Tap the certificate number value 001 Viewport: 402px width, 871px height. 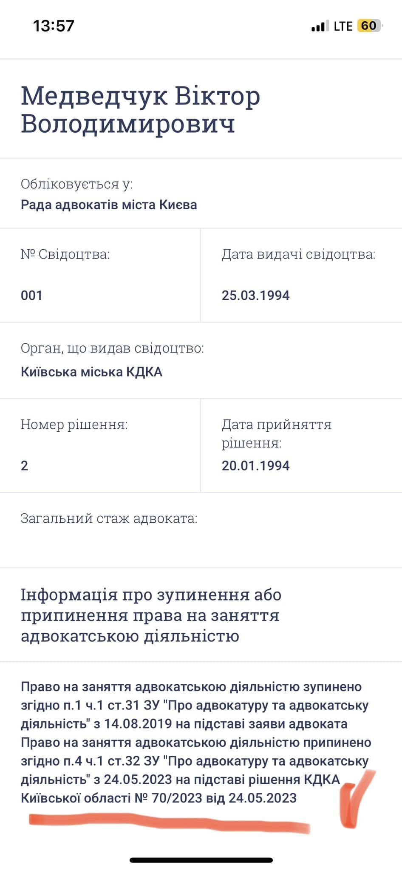(x=31, y=296)
